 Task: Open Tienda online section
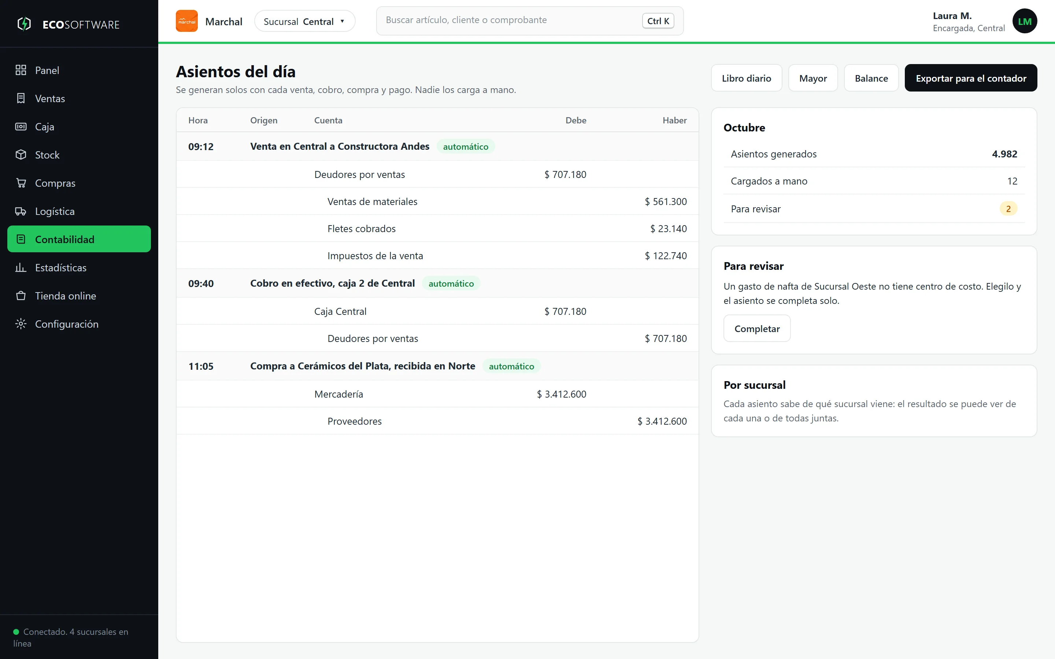[79, 296]
